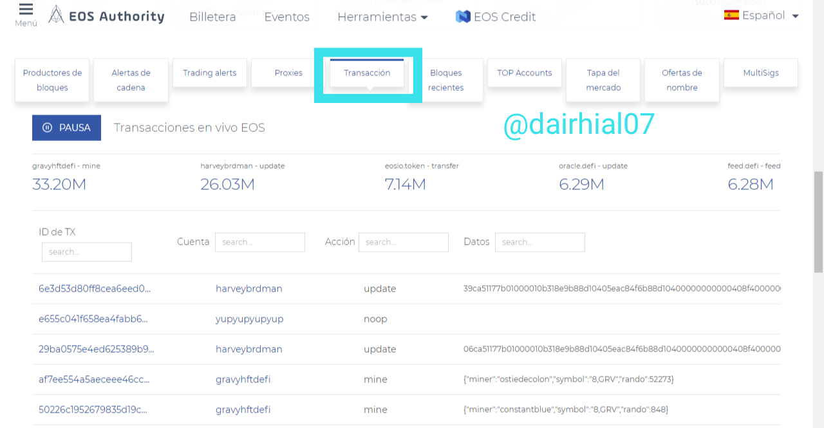Select the Transacción tab
Screen dimensions: 824x428
(367, 73)
